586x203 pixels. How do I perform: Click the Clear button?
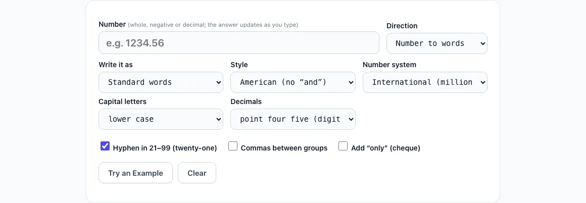(197, 173)
